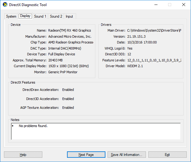Click the Radeon RX 460 Graphics name value
This screenshot has height=162, width=191.
tap(69, 30)
